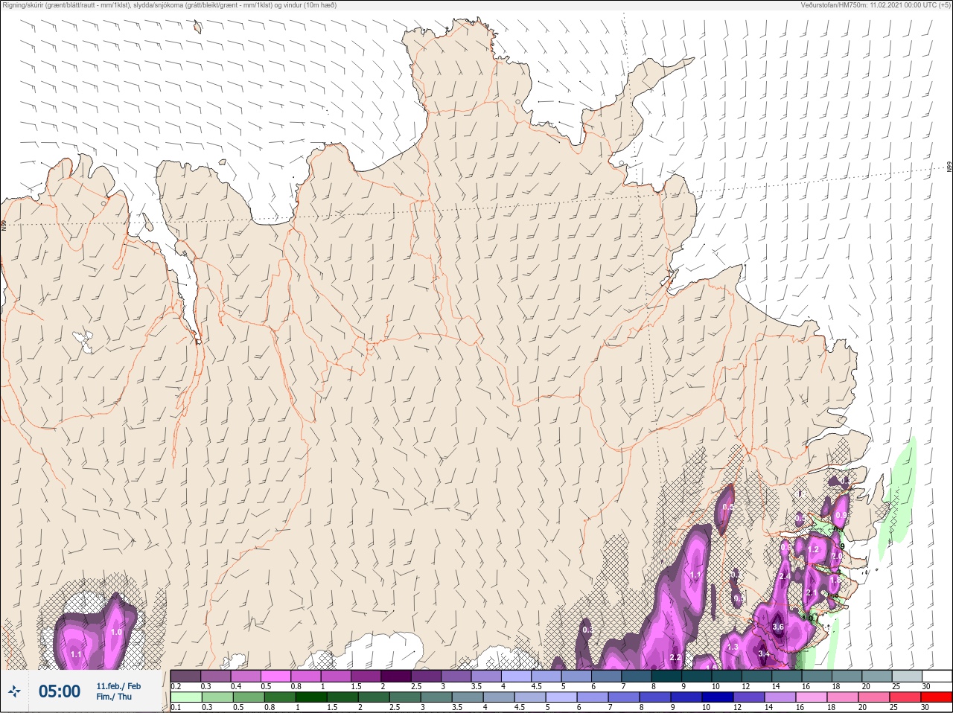The image size is (953, 713).
Task: Click the darkest purple 2 swatch in upper legend
Action: click(x=396, y=677)
